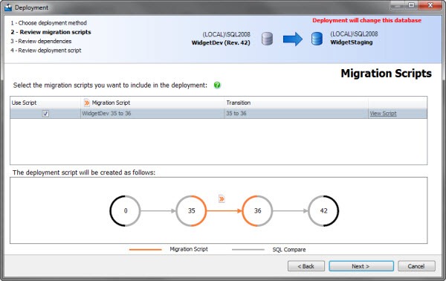The height and width of the screenshot is (281, 446).
Task: Click the blue target database icon
Action: [x=317, y=39]
